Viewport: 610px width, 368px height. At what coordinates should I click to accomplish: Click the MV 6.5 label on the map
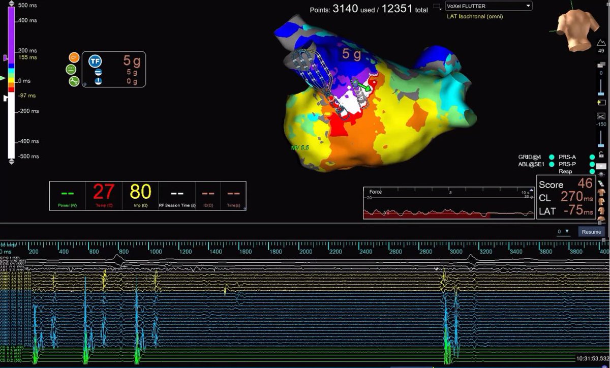coord(300,147)
